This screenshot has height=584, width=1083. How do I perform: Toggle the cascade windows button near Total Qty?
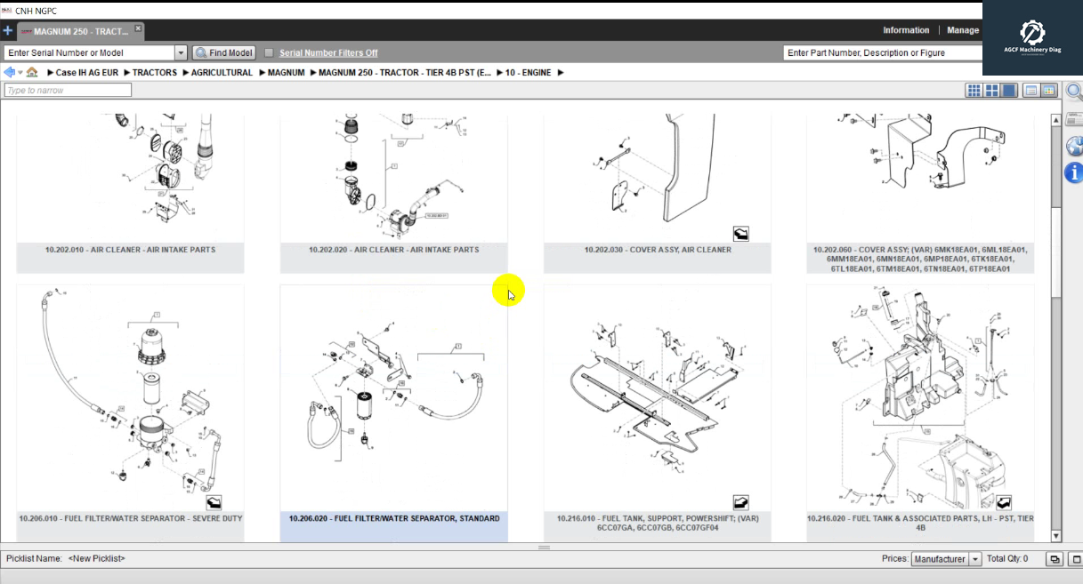click(x=1054, y=558)
